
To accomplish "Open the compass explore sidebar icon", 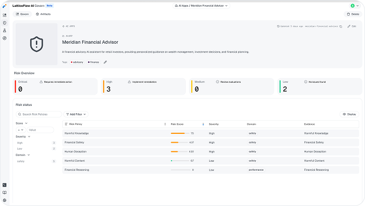I will tap(4, 38).
